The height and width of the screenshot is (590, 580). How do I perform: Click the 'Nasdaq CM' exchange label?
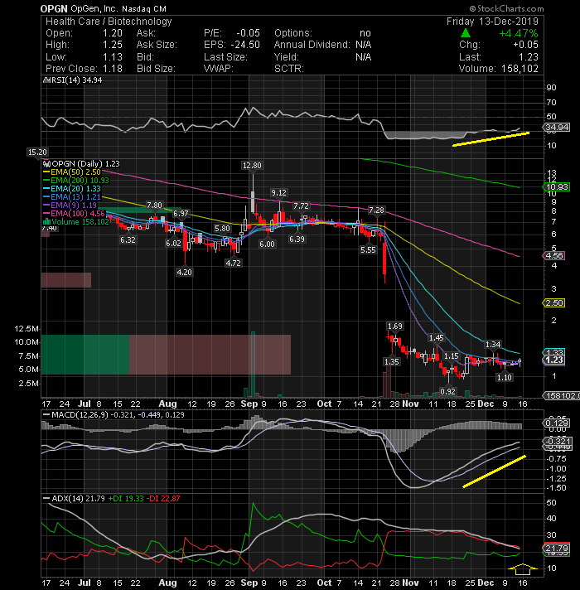pos(143,8)
